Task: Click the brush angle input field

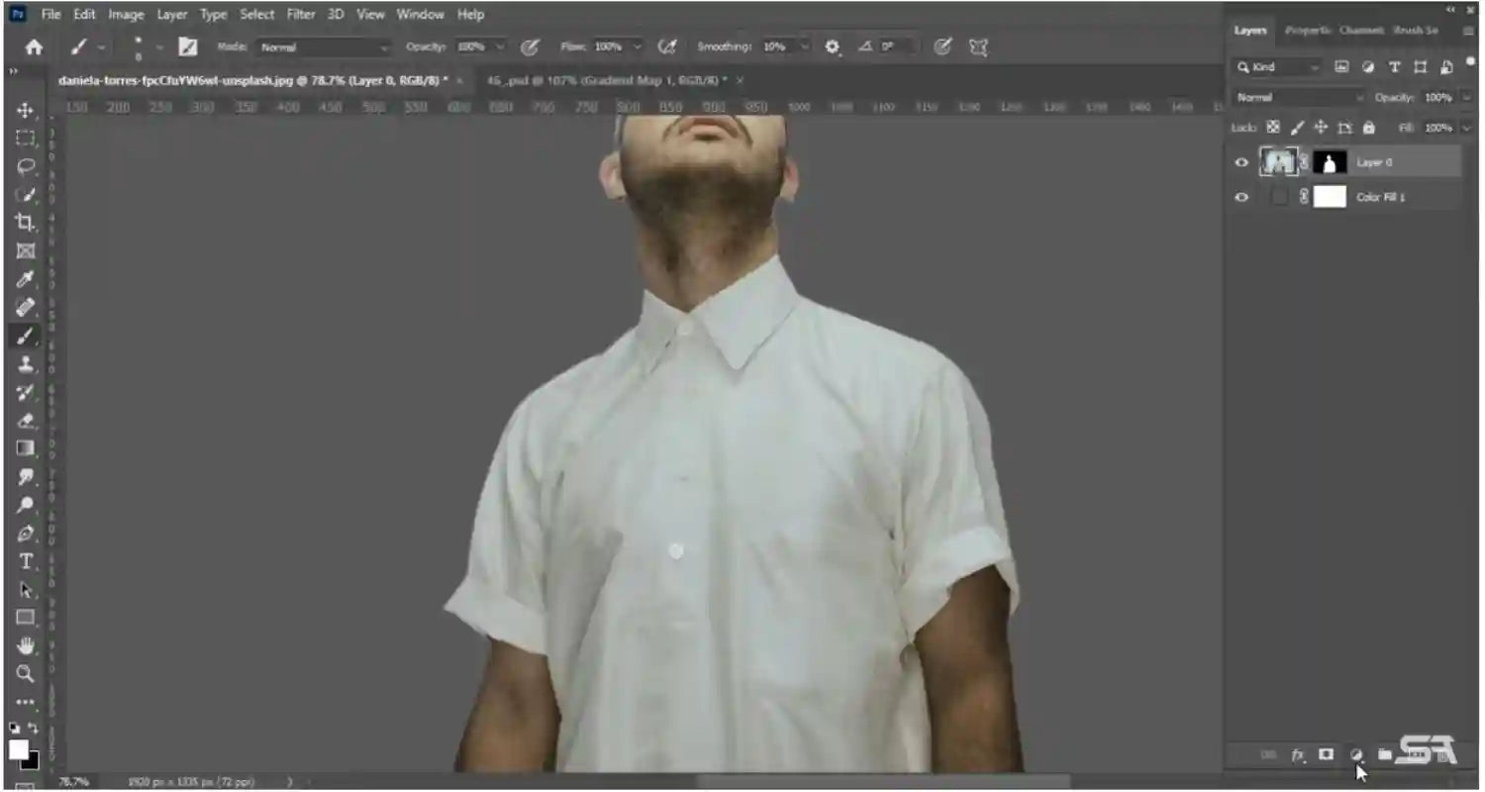Action: point(897,47)
